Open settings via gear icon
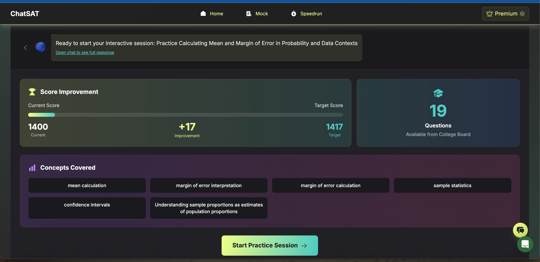Screen dimensions: 540x262 tap(522, 14)
